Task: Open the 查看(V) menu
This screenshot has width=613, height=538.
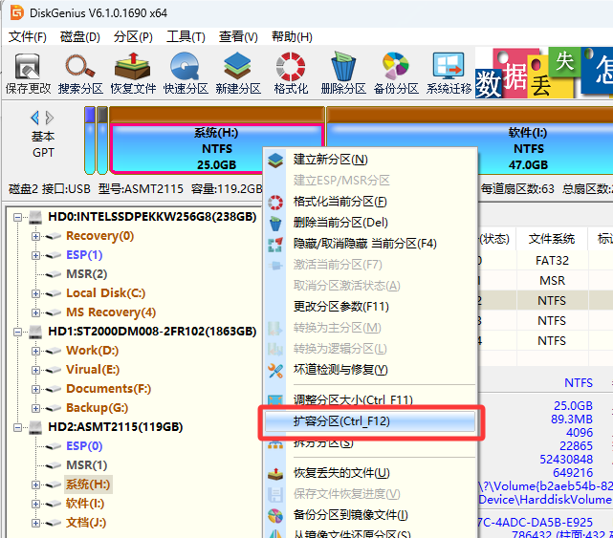Action: coord(238,36)
